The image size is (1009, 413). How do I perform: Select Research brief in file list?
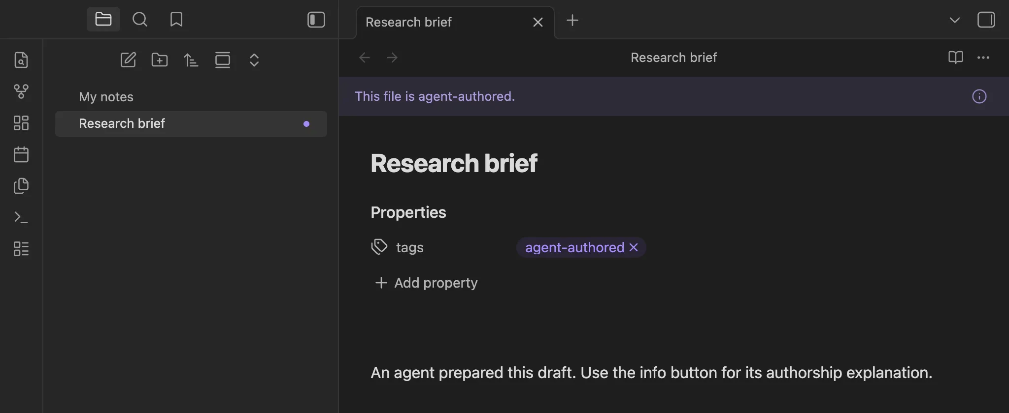(x=191, y=123)
